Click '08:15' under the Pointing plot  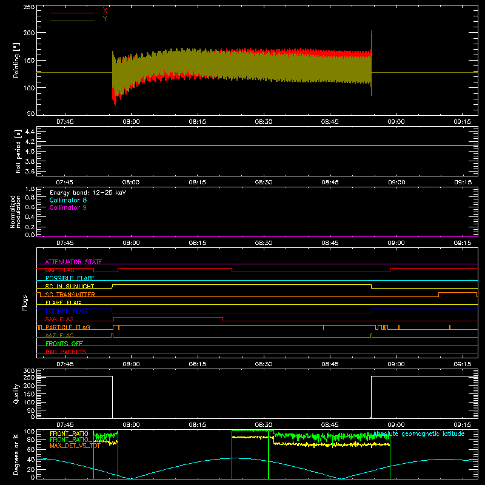[198, 122]
